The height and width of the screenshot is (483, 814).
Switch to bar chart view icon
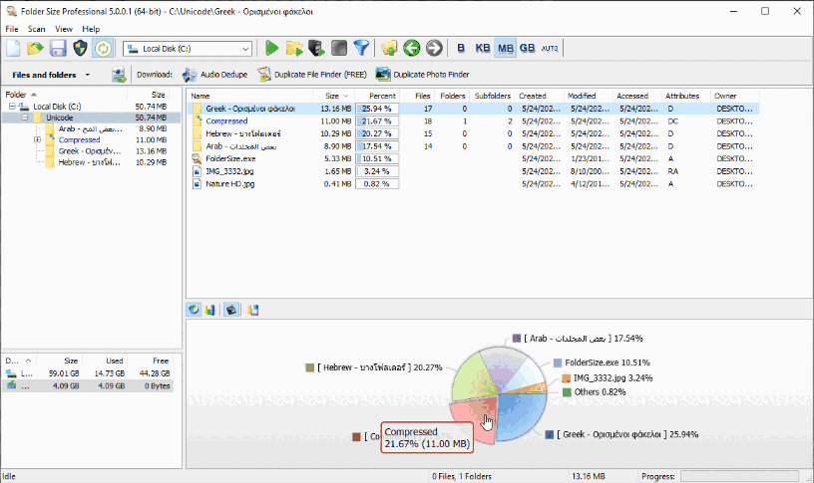[210, 310]
